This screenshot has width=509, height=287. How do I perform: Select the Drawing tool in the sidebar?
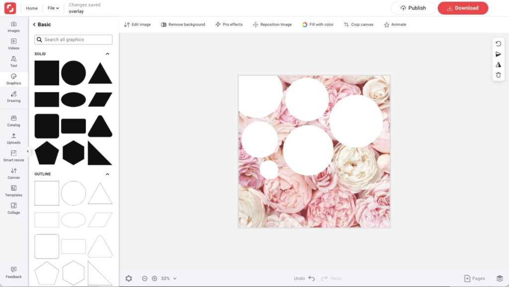(13, 96)
